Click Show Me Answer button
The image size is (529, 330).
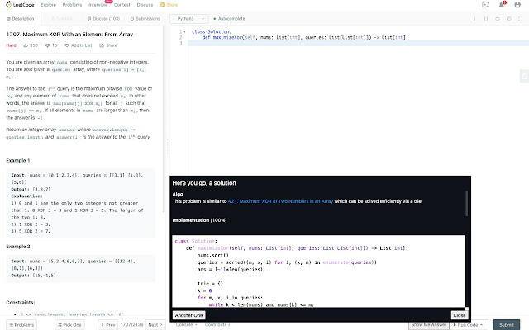[429, 324]
